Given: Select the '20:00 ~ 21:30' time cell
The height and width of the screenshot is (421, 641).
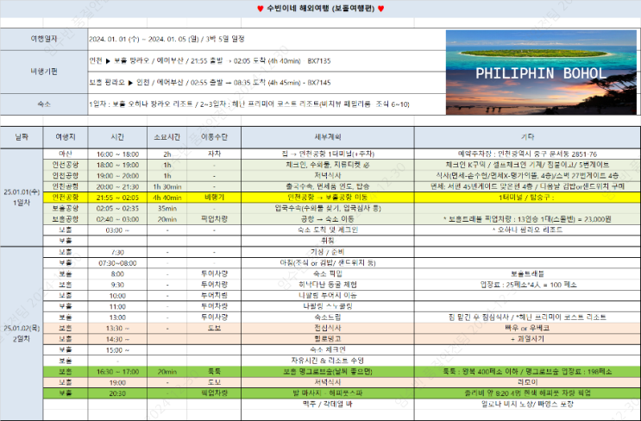Looking at the screenshot, I should (x=117, y=187).
